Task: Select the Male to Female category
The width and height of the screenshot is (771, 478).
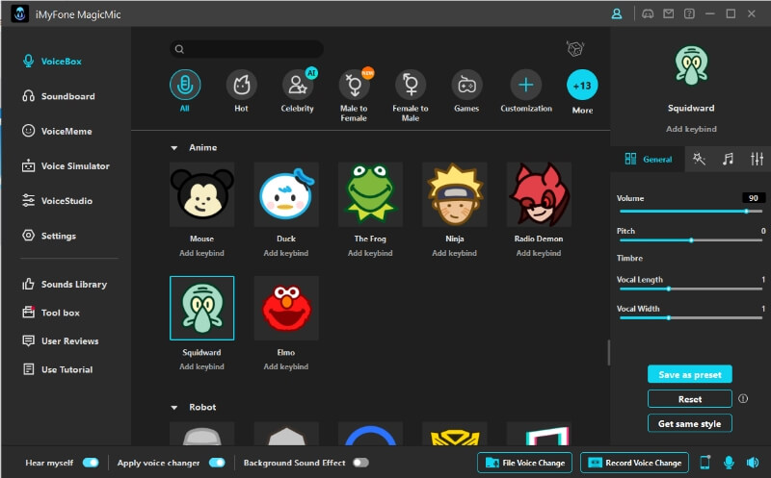Action: (x=354, y=85)
